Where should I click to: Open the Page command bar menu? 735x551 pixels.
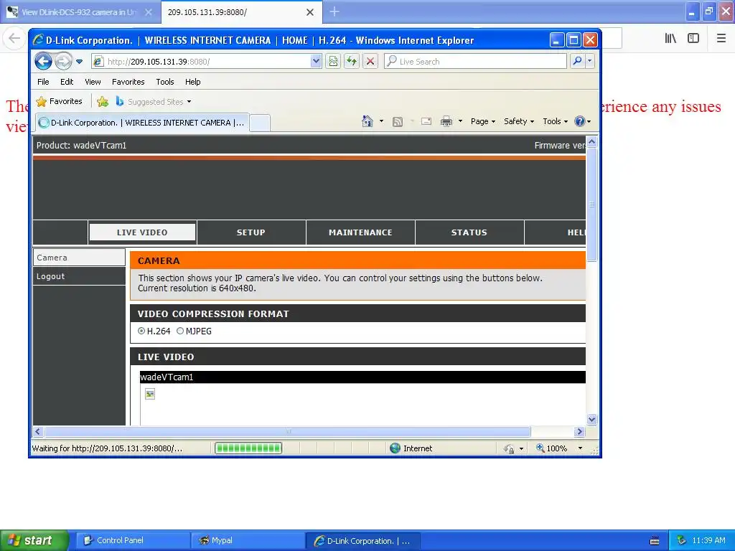click(x=483, y=121)
